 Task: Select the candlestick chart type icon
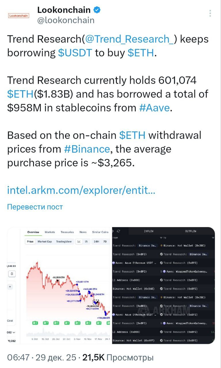coord(86,241)
